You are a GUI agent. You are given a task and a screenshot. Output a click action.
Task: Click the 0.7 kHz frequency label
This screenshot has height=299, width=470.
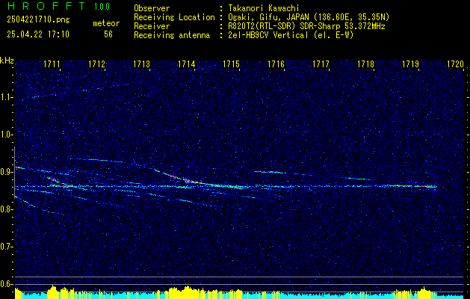point(7,247)
